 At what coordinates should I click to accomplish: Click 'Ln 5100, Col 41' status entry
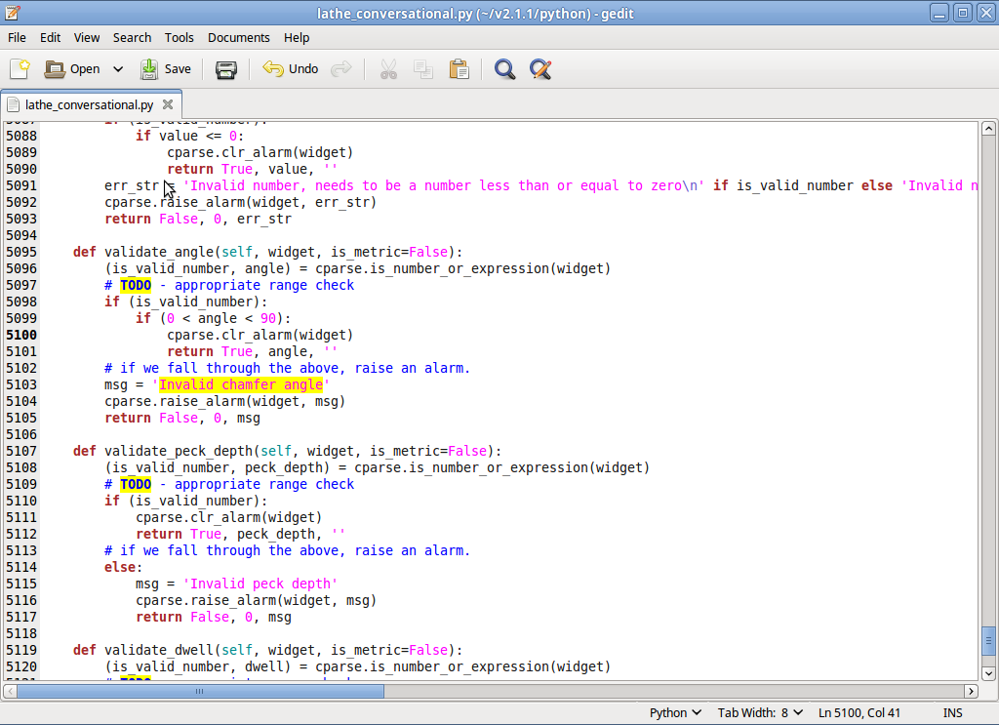coord(859,713)
